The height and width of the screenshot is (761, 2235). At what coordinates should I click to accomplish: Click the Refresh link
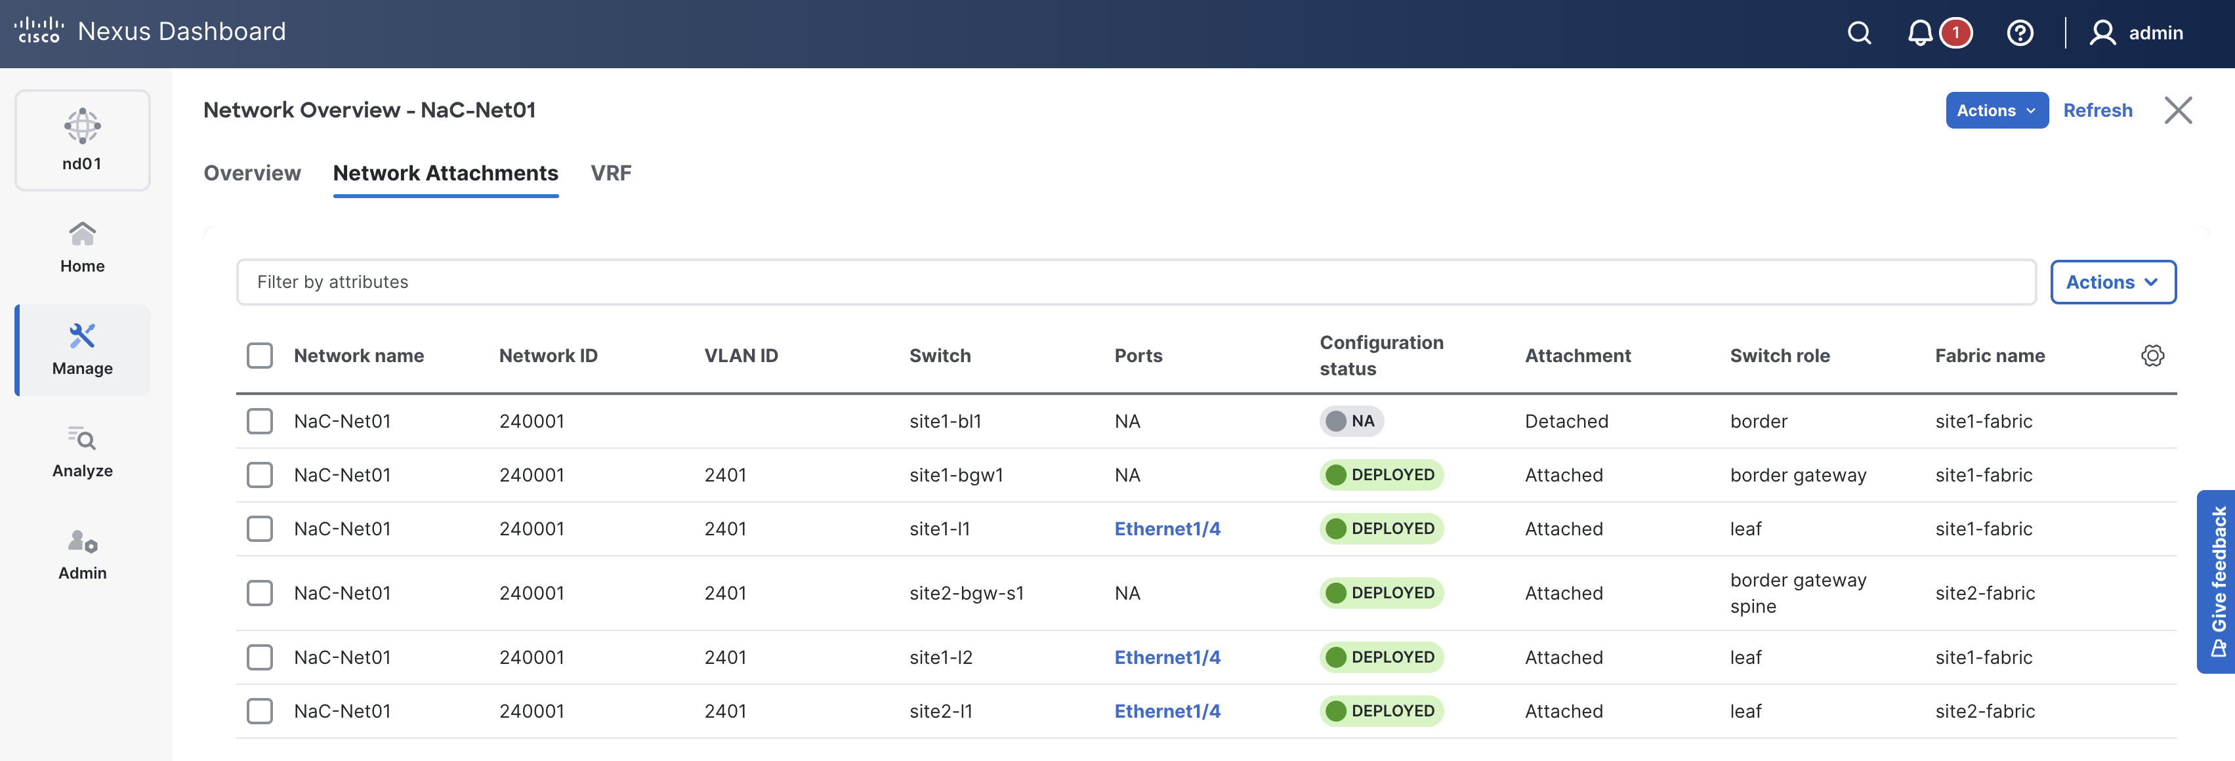click(x=2097, y=110)
